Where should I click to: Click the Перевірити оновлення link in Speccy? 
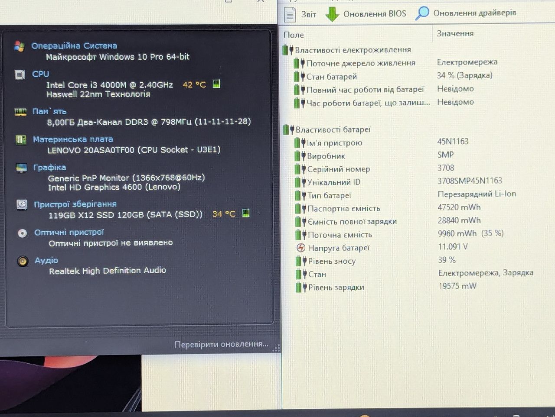pyautogui.click(x=222, y=344)
